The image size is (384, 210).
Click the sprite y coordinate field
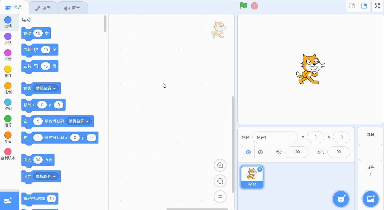(x=342, y=137)
